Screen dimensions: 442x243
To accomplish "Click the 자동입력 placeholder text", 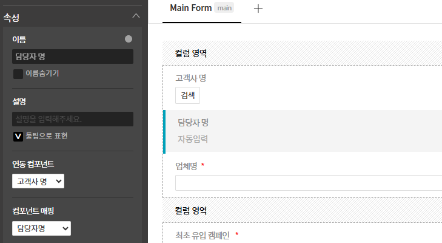I will tap(193, 139).
